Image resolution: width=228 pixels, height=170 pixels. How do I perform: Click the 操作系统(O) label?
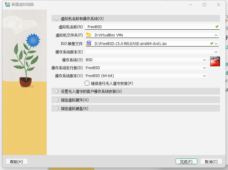(x=72, y=60)
